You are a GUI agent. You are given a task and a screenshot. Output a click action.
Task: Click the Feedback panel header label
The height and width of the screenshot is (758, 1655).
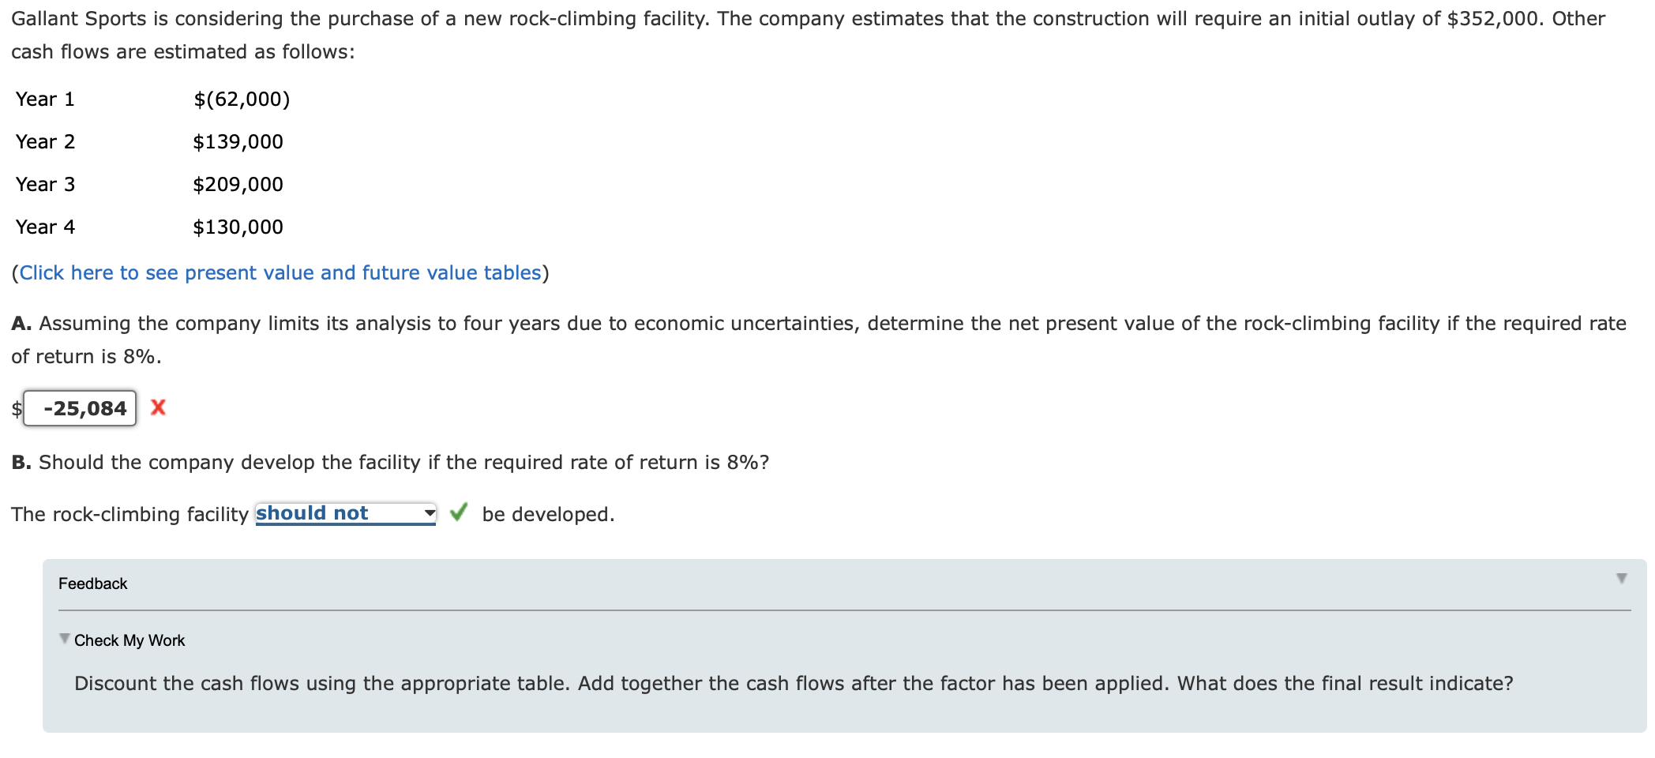click(x=92, y=584)
